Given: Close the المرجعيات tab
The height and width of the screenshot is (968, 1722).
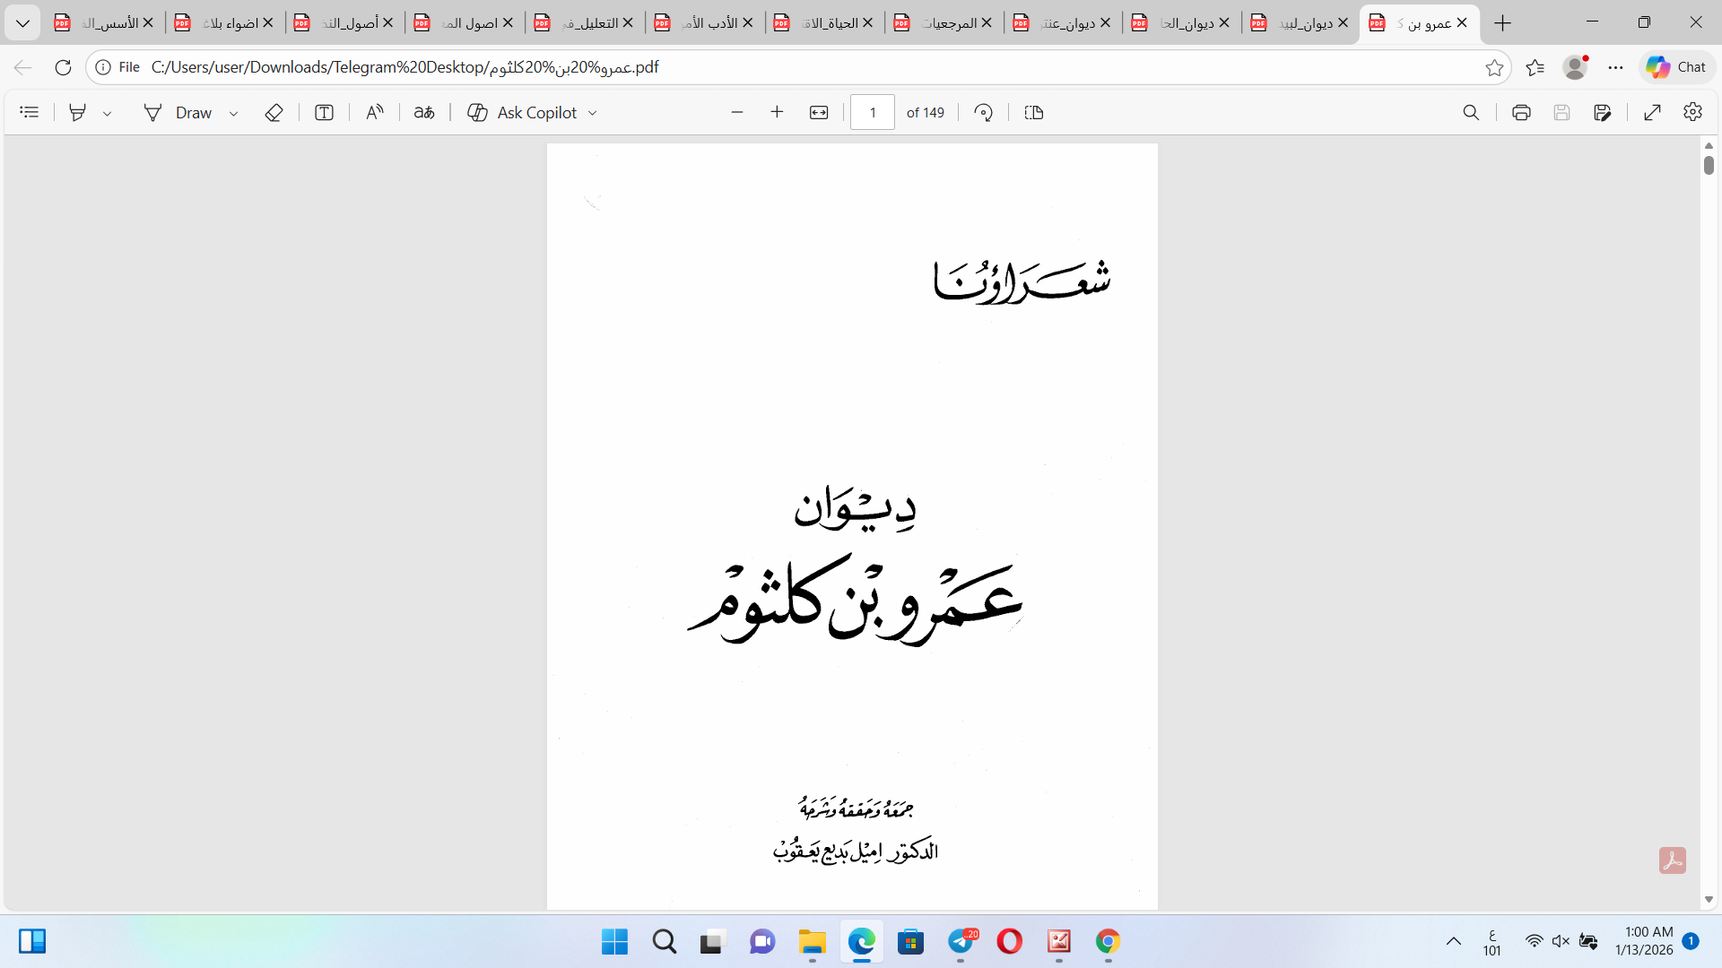Looking at the screenshot, I should (987, 23).
